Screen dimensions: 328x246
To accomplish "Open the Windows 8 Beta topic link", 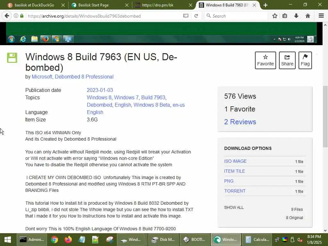I will click(x=152, y=105).
